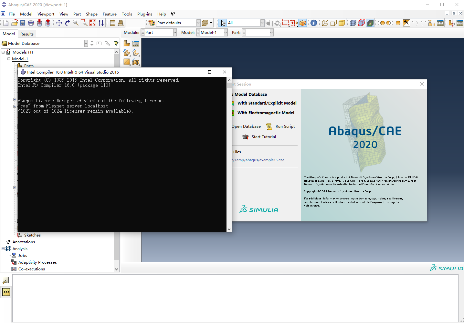Click the Redo arrow icon

pyautogui.click(x=423, y=23)
